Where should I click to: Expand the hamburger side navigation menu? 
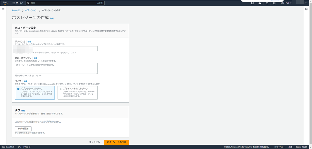pyautogui.click(x=3, y=9)
